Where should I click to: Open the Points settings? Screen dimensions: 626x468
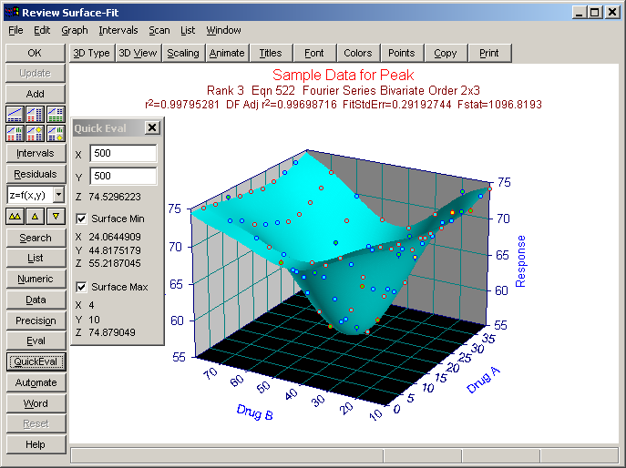point(402,53)
